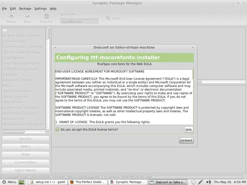The height and width of the screenshot is (185, 247).
Task: Switch to the setup.txt gedit taskbar window
Action: click(x=48, y=182)
